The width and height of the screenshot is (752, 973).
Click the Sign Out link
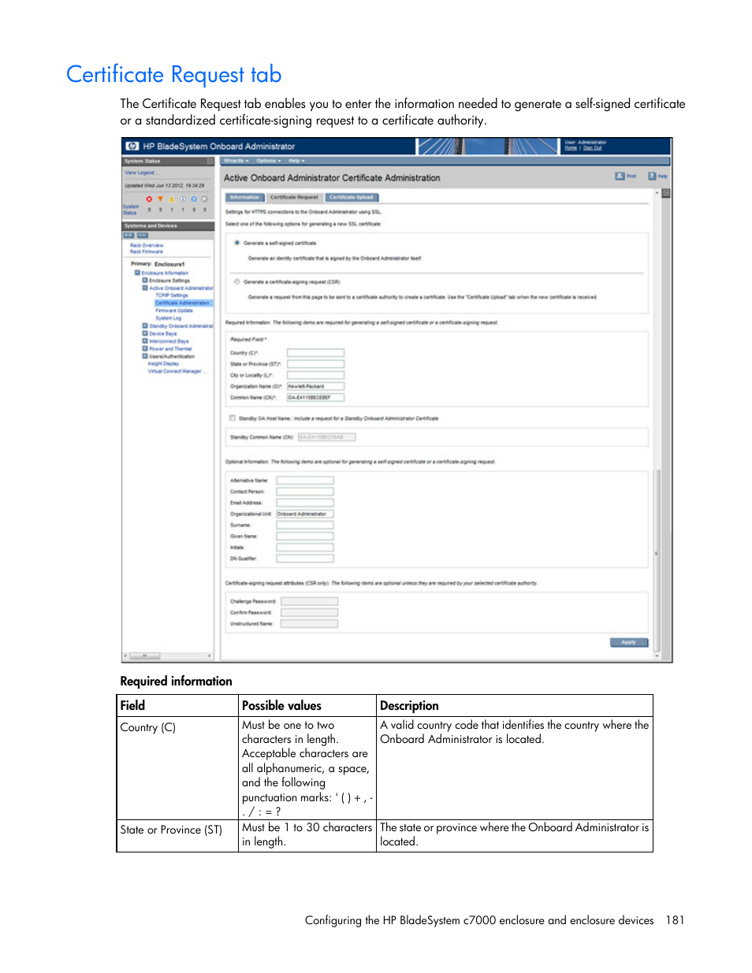593,148
